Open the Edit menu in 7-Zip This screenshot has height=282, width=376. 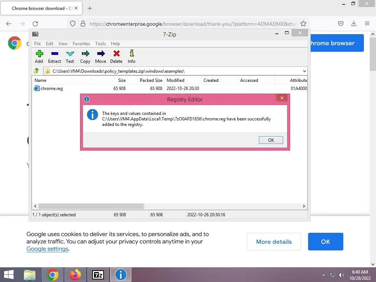[50, 44]
